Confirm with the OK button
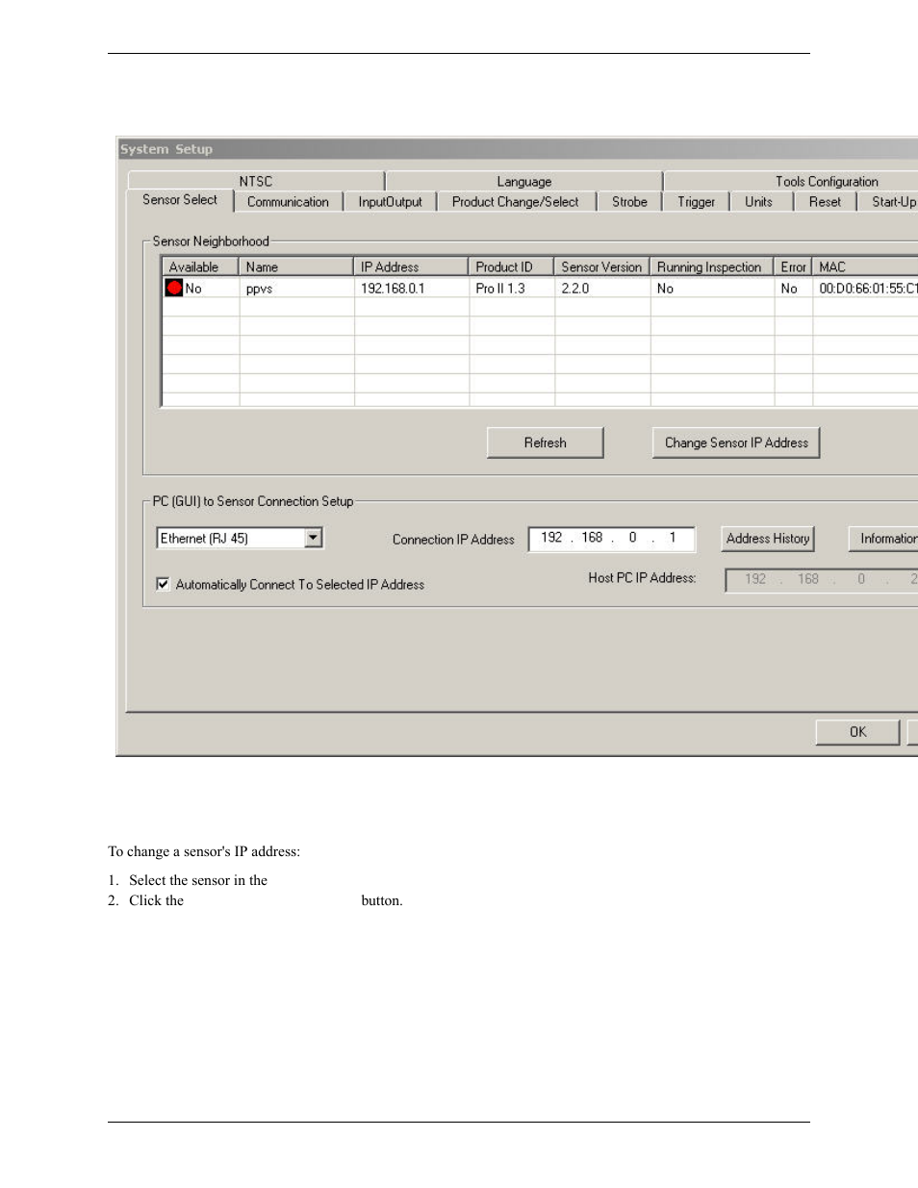This screenshot has width=918, height=1188. [x=858, y=732]
